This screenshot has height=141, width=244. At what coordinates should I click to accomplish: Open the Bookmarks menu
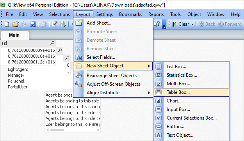tap(130, 14)
